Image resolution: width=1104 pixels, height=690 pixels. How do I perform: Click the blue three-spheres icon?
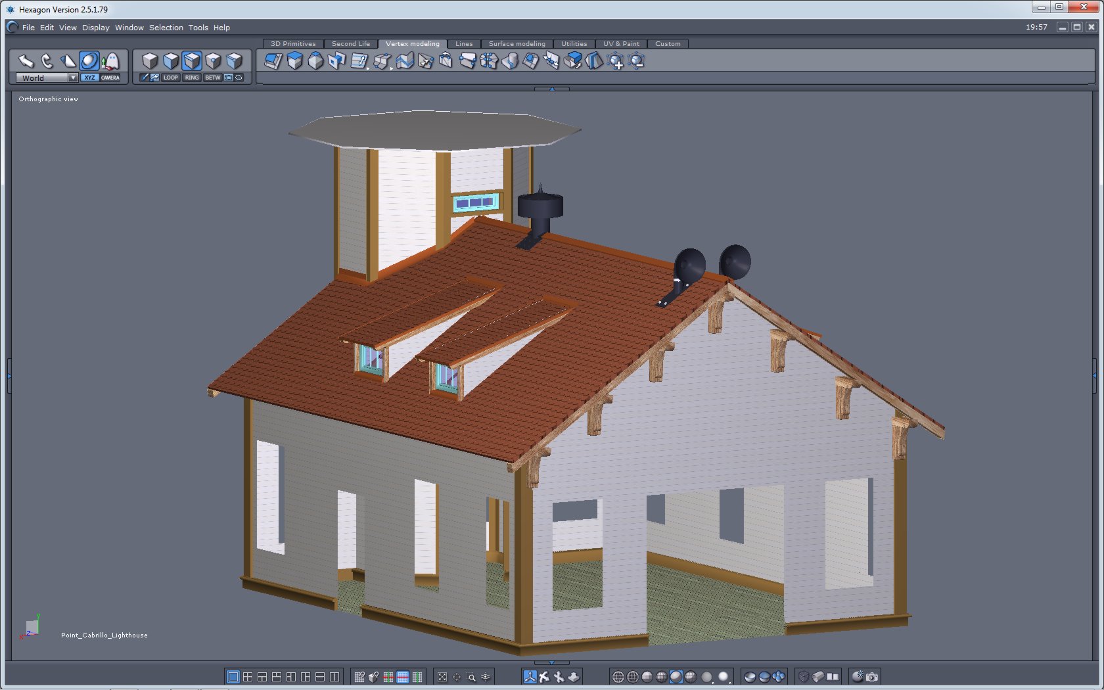click(779, 677)
